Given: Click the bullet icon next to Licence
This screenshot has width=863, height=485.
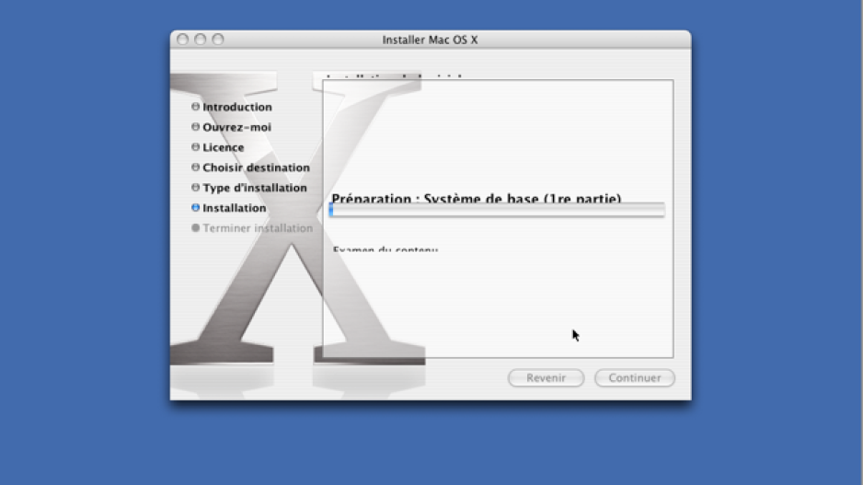Looking at the screenshot, I should (195, 147).
